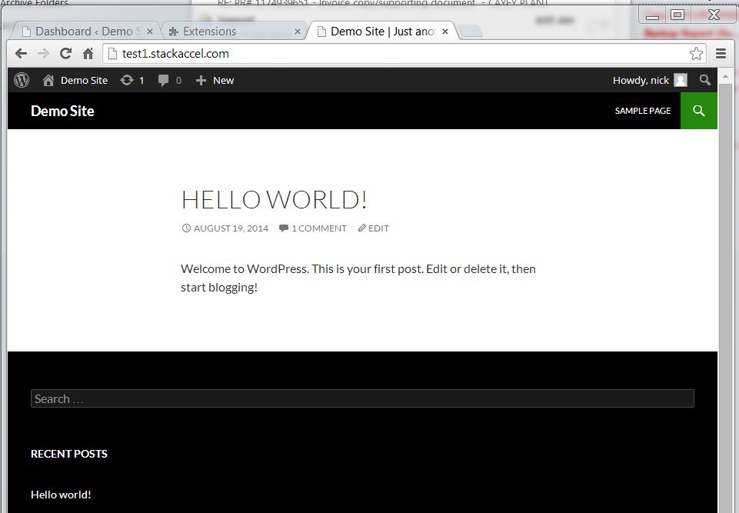Select the SAMPLE PAGE menu item
Image resolution: width=739 pixels, height=513 pixels.
(x=642, y=110)
